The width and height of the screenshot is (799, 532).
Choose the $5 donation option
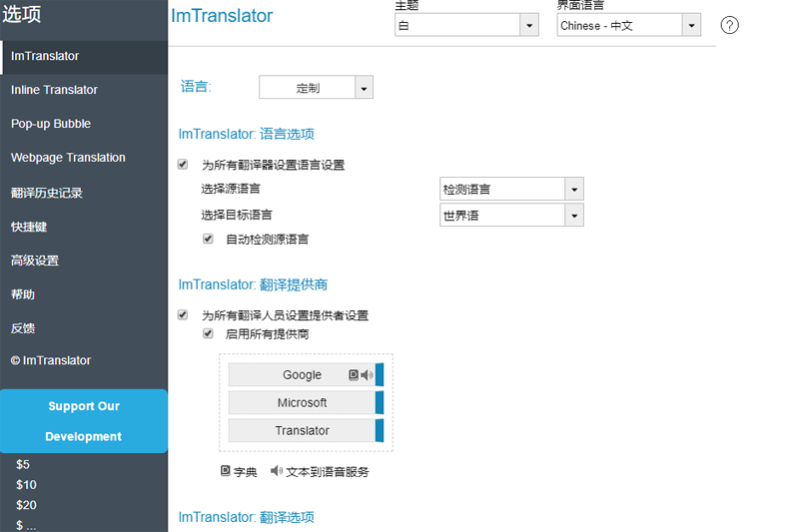[23, 464]
